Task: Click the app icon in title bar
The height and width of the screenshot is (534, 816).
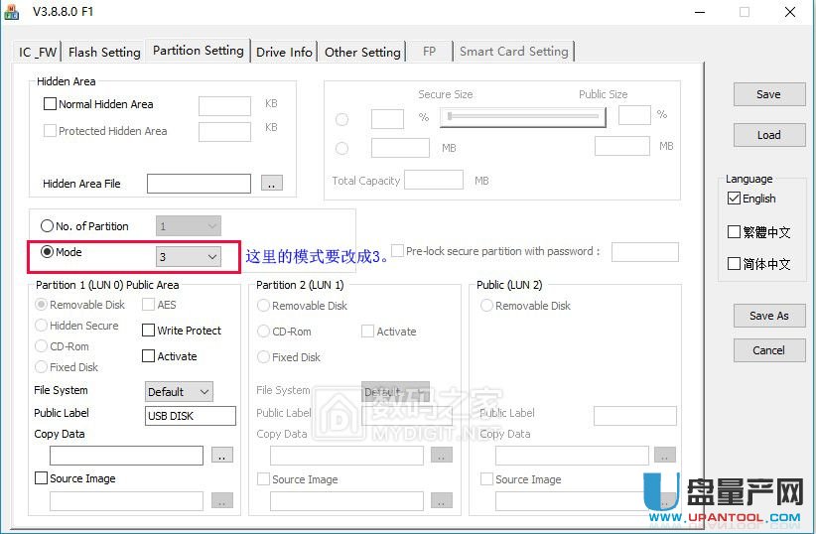Action: [13, 12]
